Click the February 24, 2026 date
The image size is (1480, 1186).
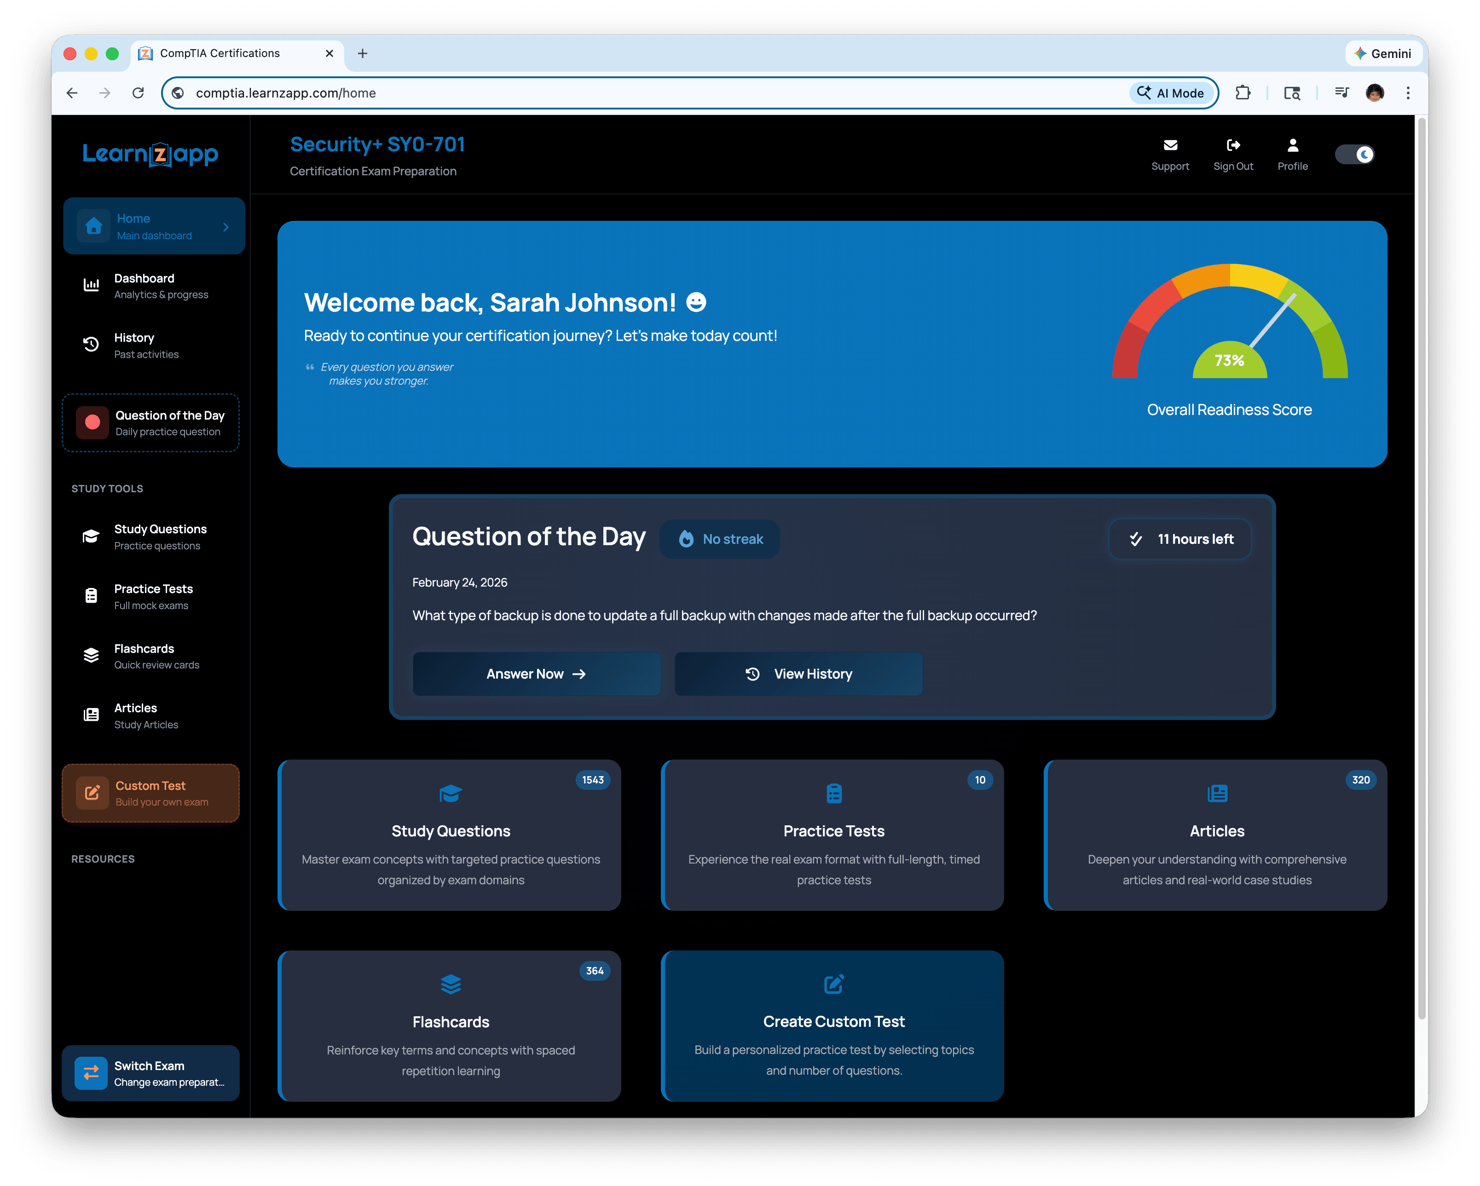tap(460, 583)
